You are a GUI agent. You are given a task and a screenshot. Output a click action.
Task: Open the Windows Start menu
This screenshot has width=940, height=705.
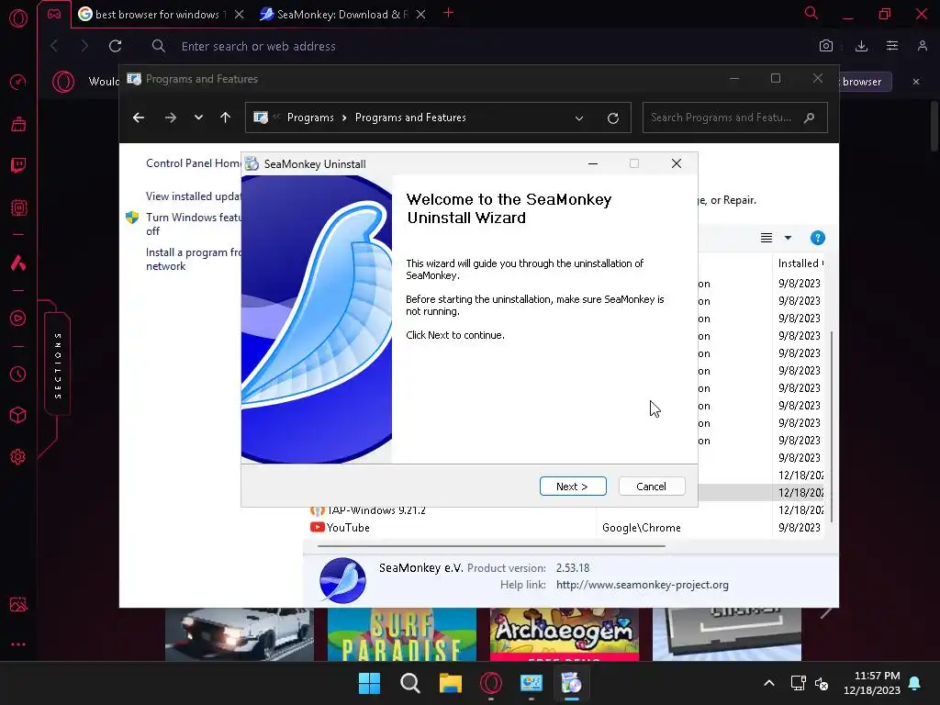click(369, 683)
